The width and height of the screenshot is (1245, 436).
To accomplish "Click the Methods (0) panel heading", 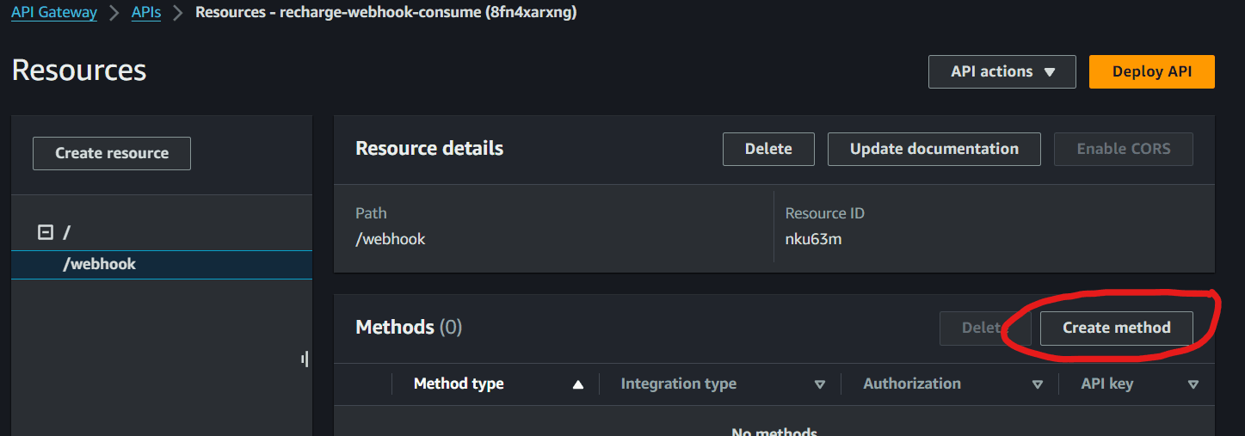I will pos(409,327).
